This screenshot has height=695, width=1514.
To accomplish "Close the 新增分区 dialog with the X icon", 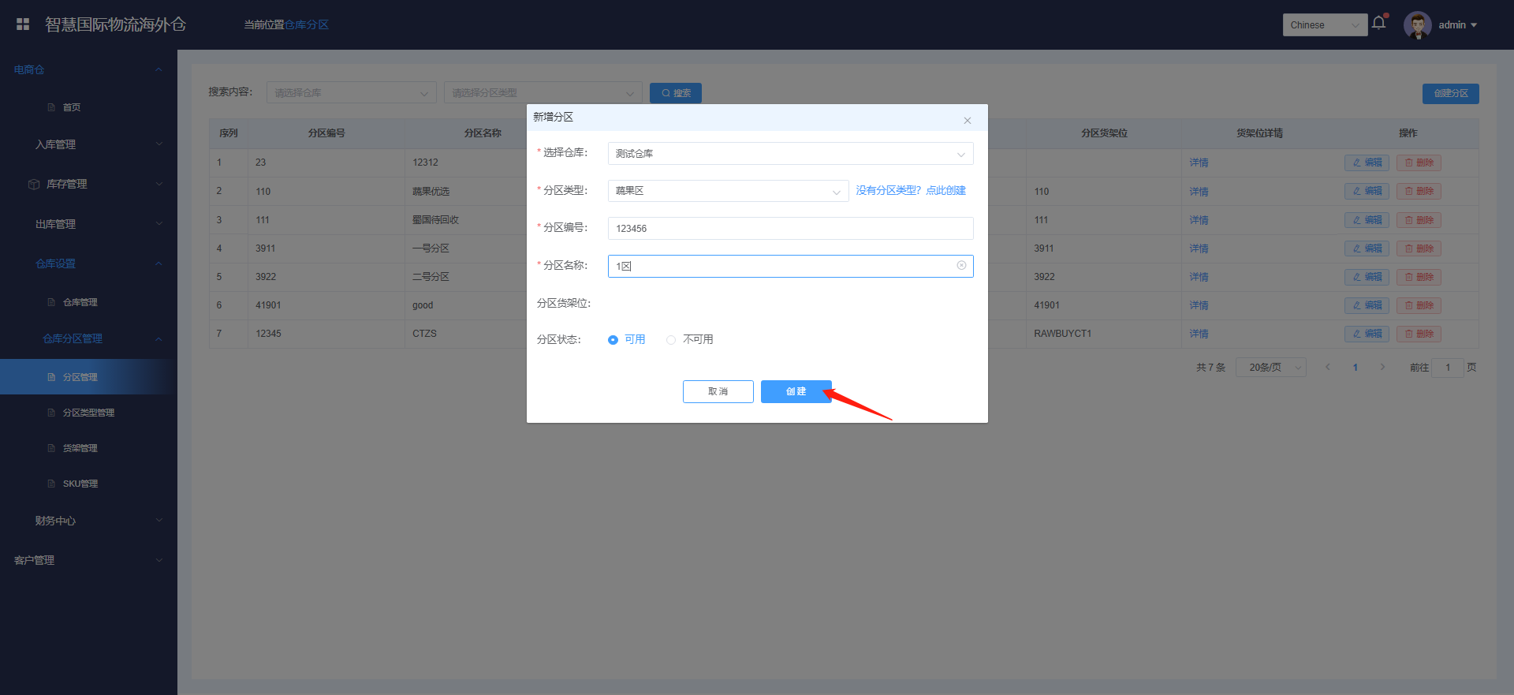I will click(967, 121).
